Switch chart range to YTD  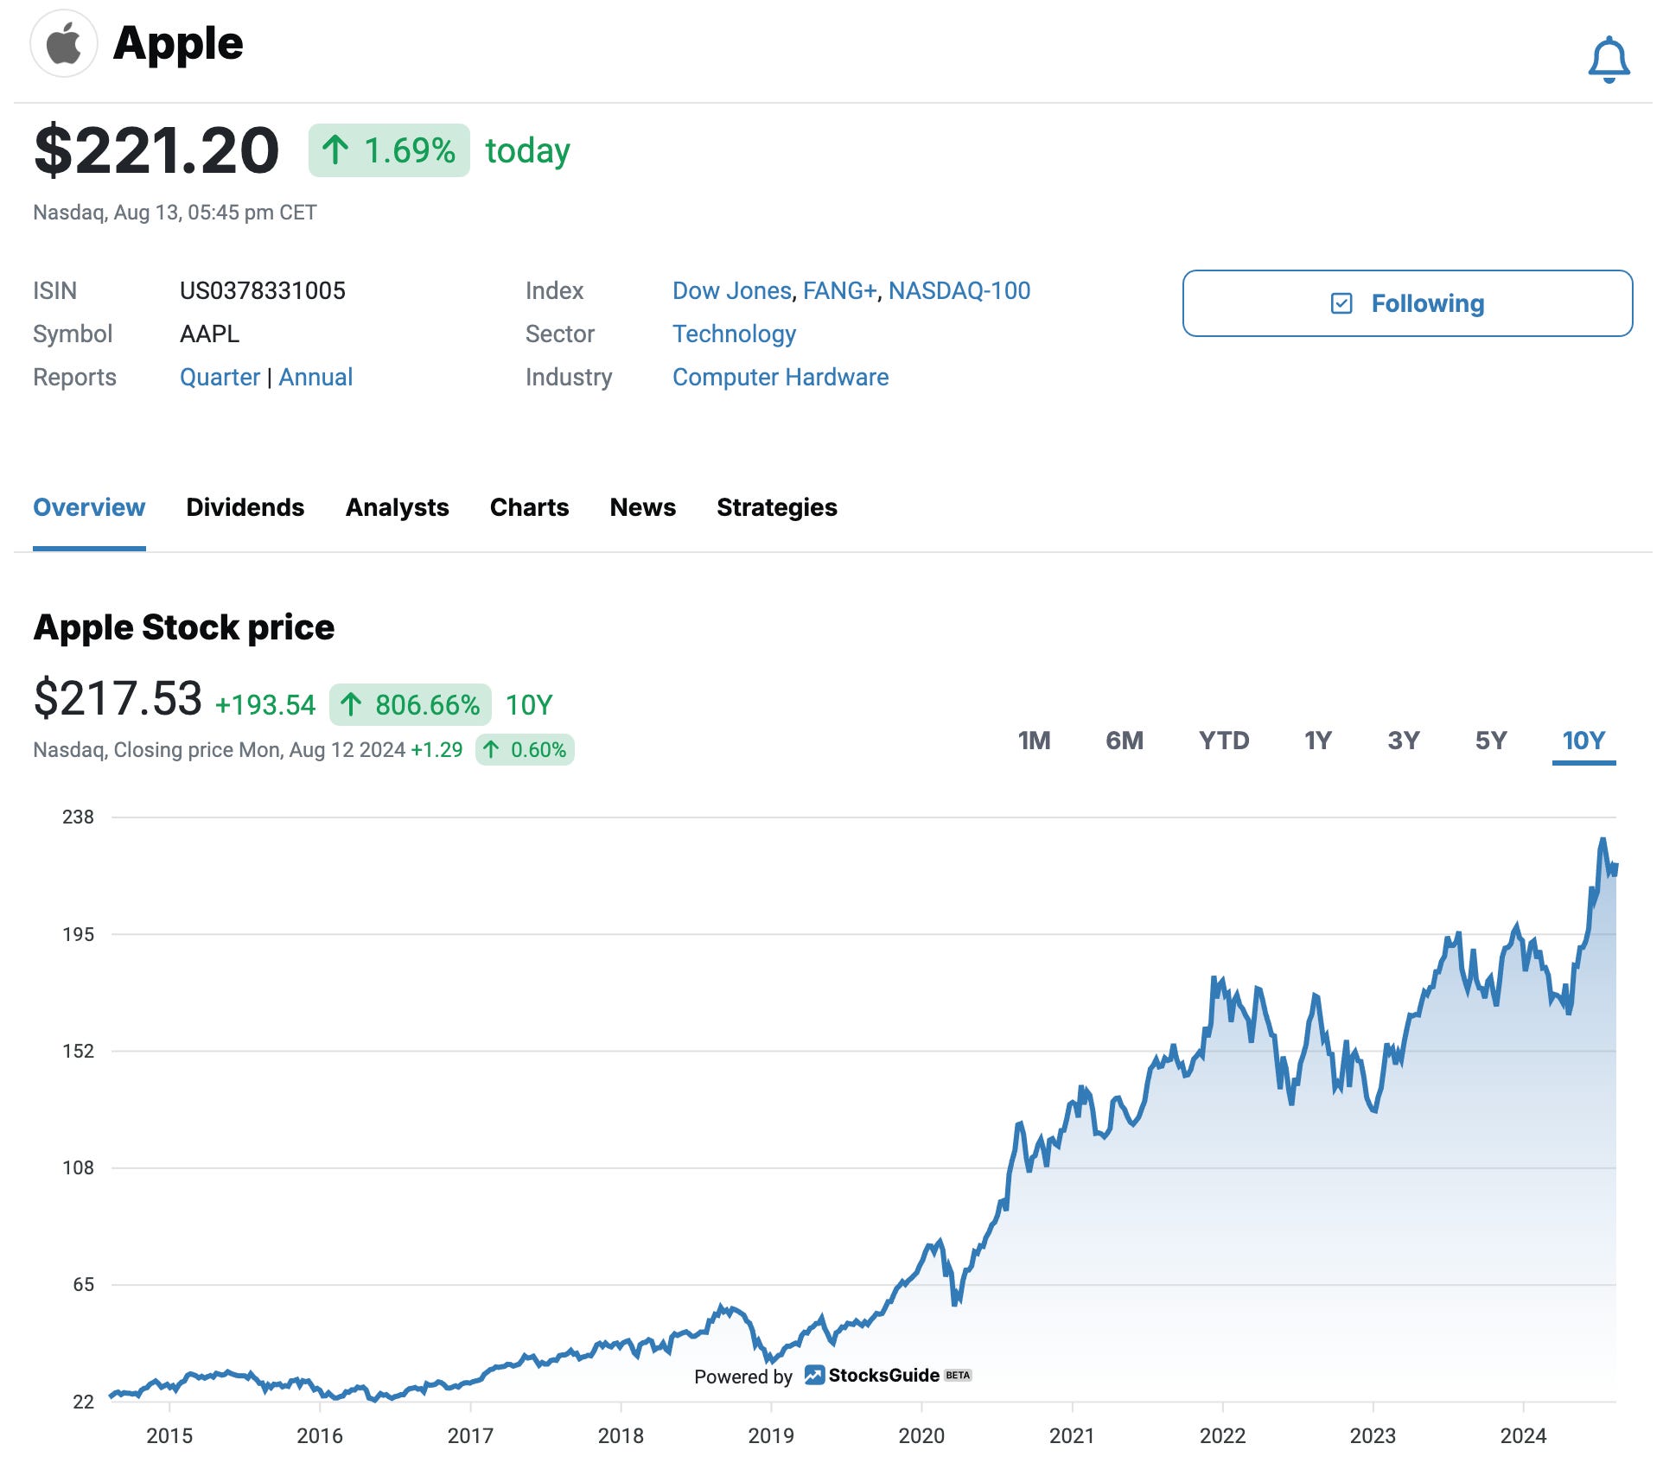pos(1224,741)
